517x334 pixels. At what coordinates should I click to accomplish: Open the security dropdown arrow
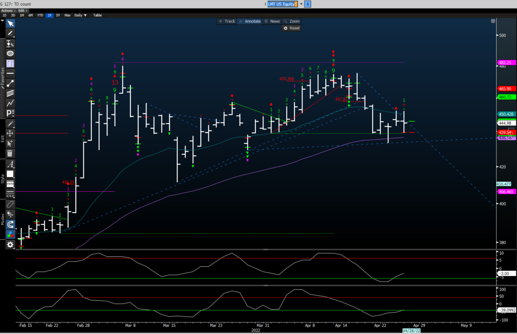click(301, 4)
